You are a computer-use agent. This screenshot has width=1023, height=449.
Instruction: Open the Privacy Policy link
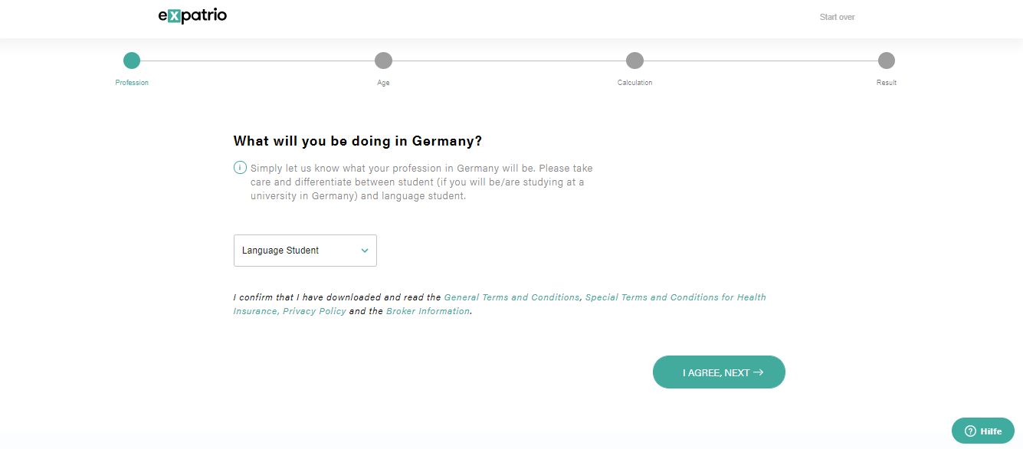click(314, 311)
